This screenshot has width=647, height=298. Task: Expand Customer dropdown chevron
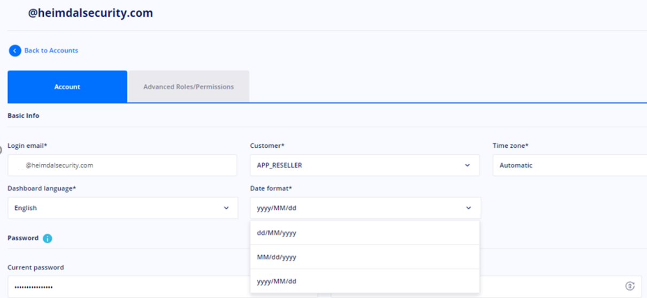click(x=467, y=166)
